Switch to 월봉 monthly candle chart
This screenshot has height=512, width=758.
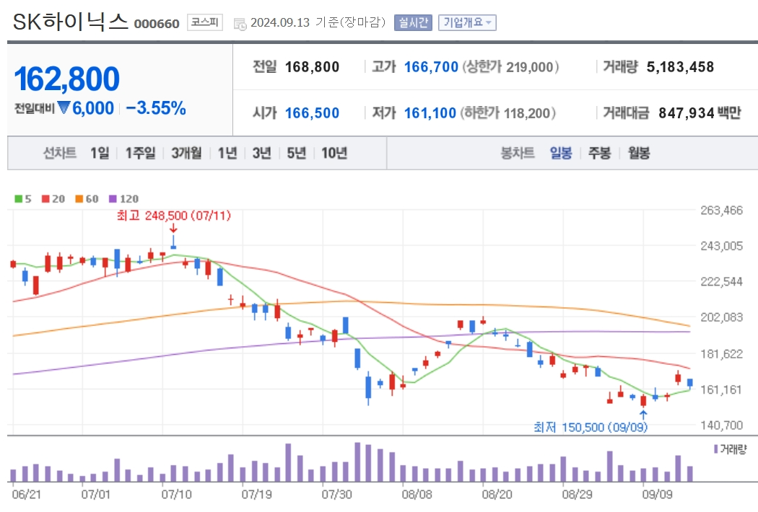click(639, 153)
